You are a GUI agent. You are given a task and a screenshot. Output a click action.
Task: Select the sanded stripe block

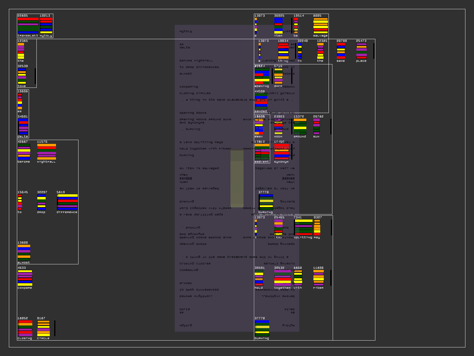[x=261, y=101]
